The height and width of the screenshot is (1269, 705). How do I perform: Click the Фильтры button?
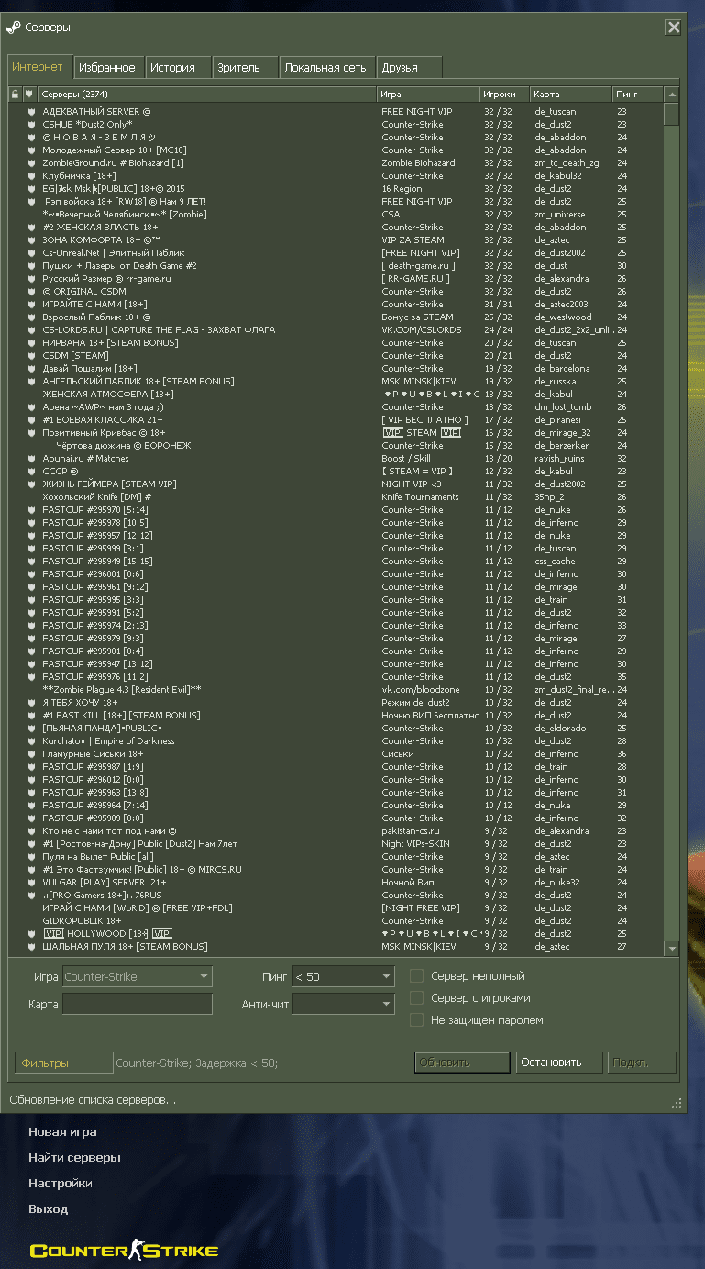63,1063
